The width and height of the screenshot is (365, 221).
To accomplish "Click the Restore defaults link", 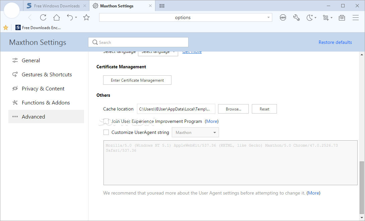I will click(x=335, y=42).
